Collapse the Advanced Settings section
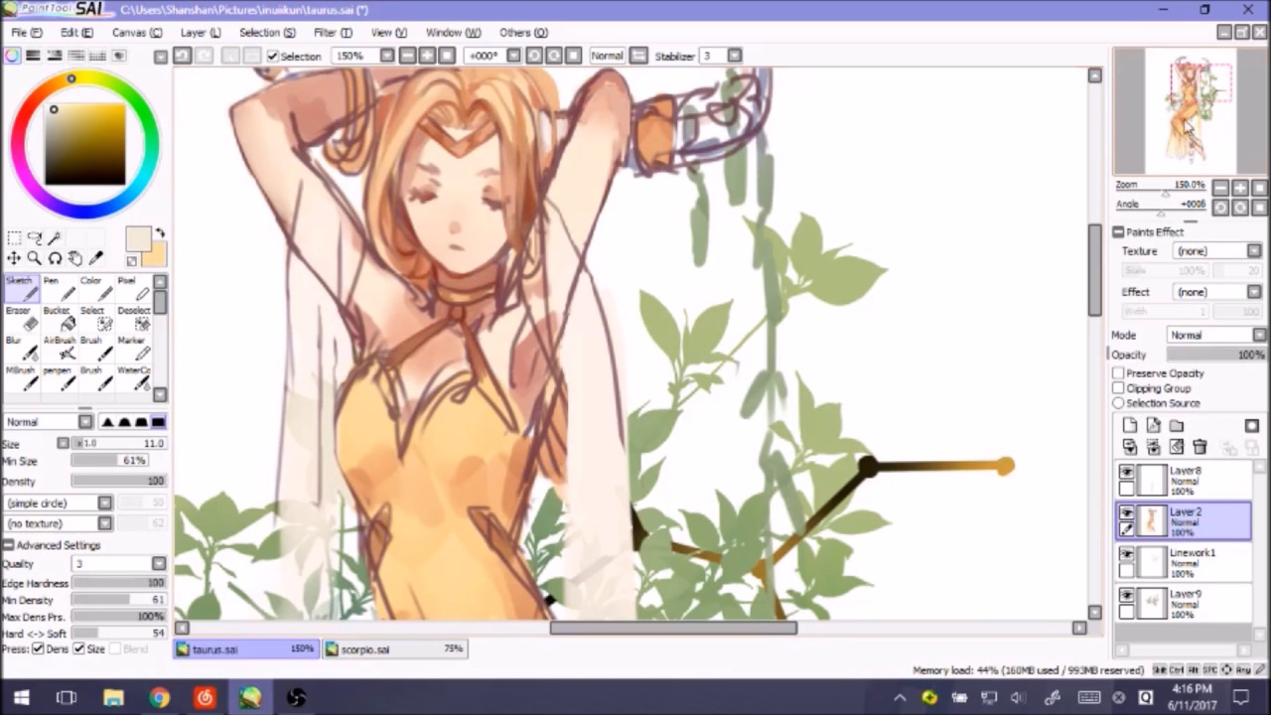 point(9,545)
